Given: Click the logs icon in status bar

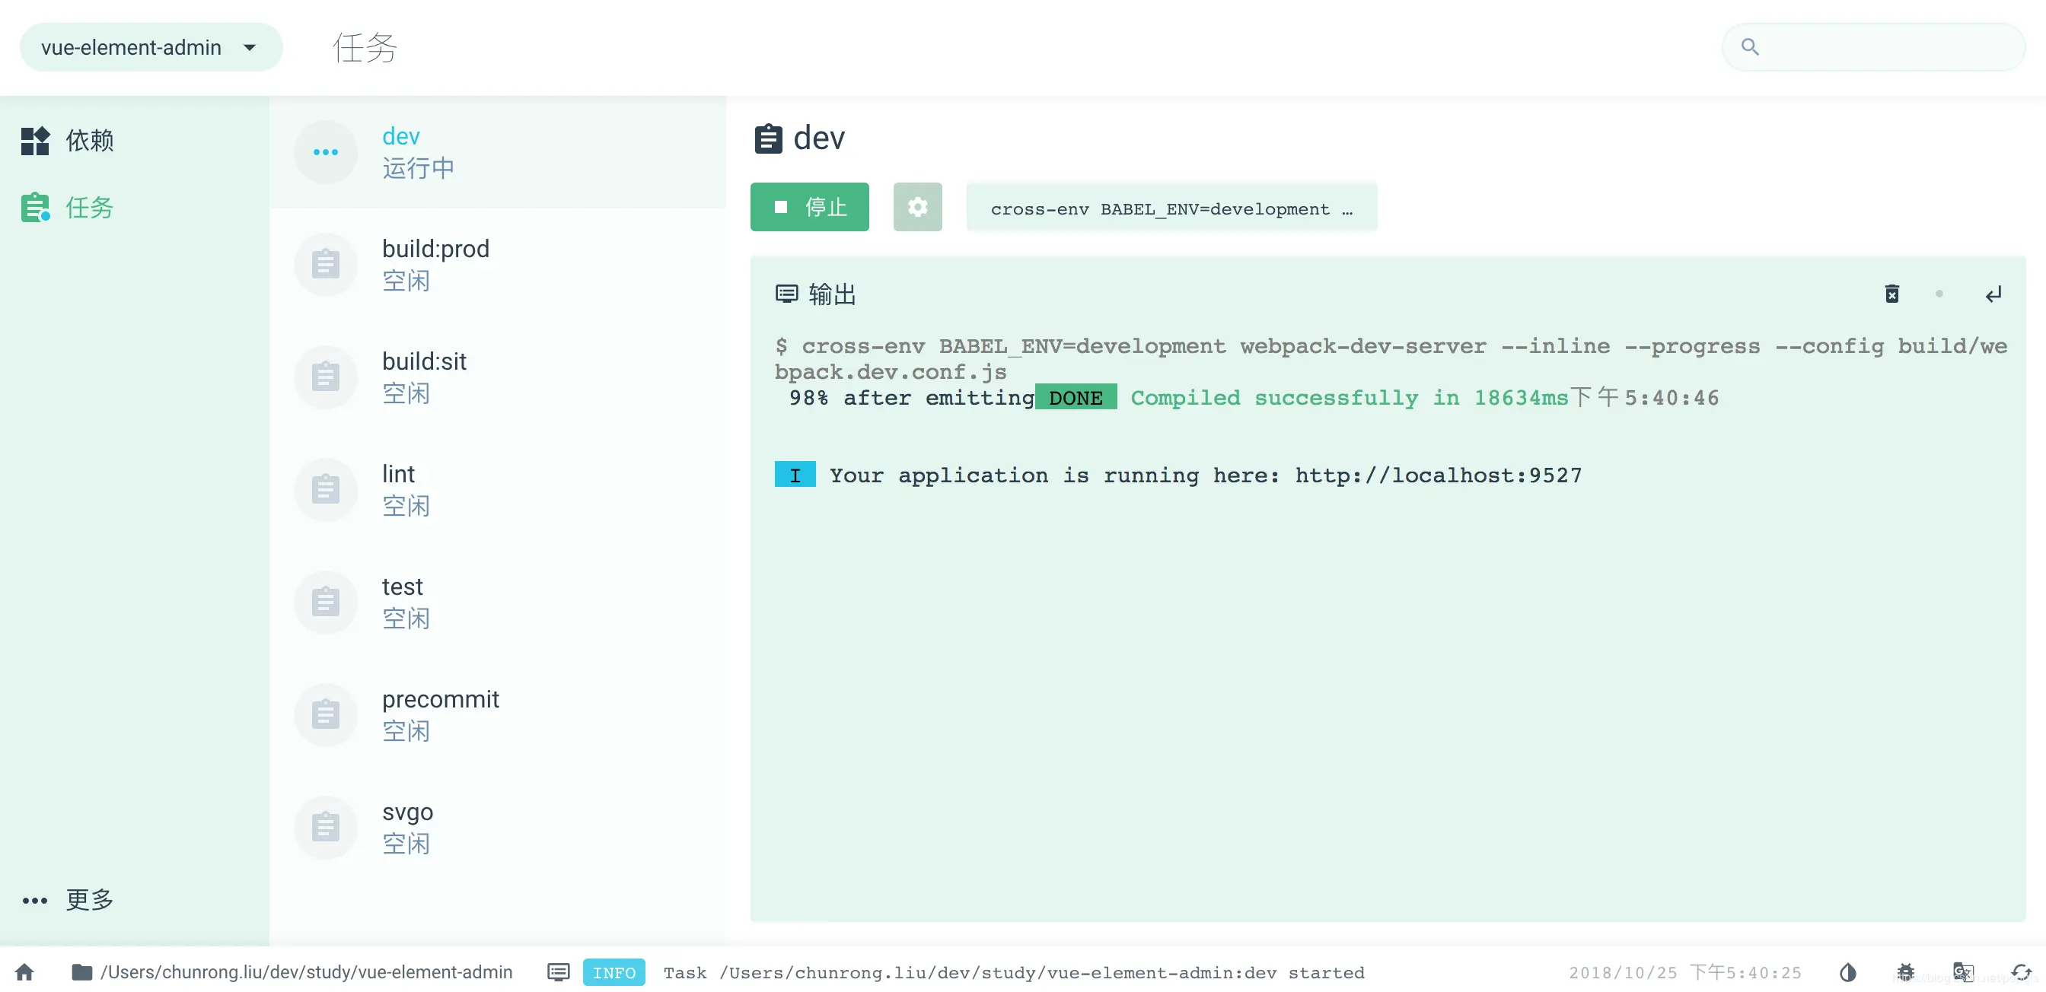Looking at the screenshot, I should (559, 971).
